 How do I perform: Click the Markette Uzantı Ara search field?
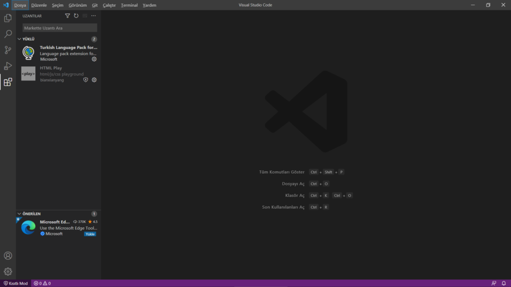pyautogui.click(x=60, y=28)
